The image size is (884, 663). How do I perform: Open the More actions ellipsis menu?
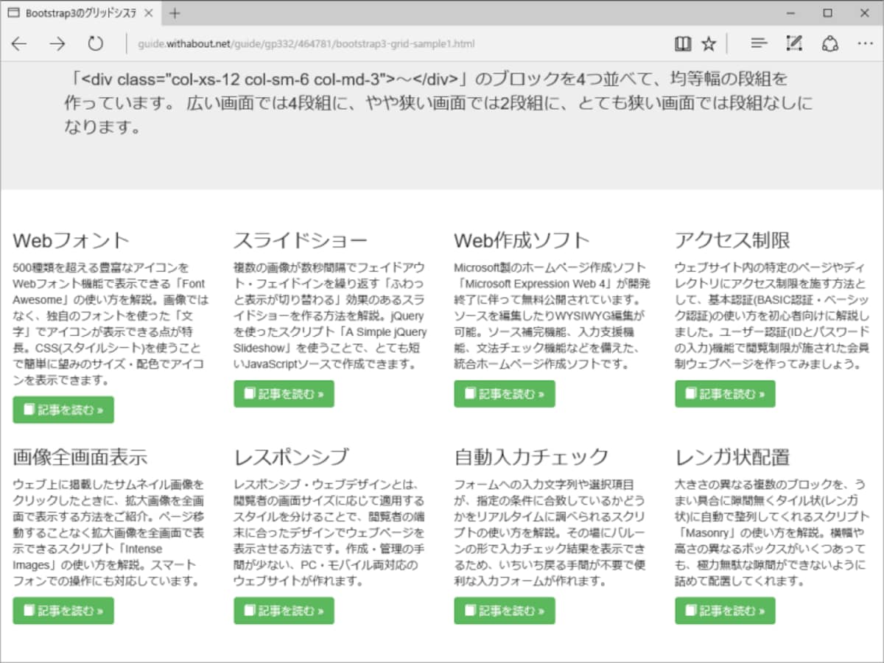point(866,44)
